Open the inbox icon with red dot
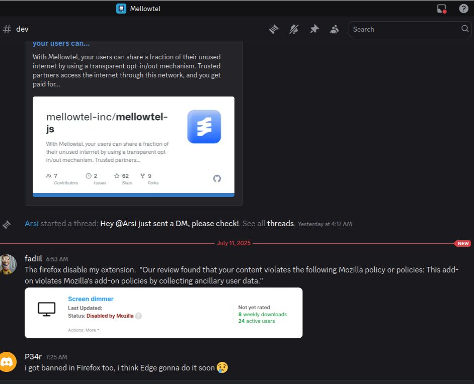The image size is (474, 384). click(442, 9)
